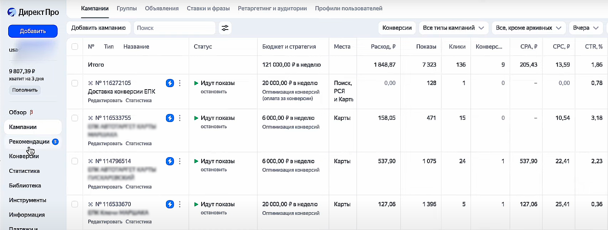Switch to the Объявления tab
This screenshot has height=230, width=608.
(x=162, y=9)
